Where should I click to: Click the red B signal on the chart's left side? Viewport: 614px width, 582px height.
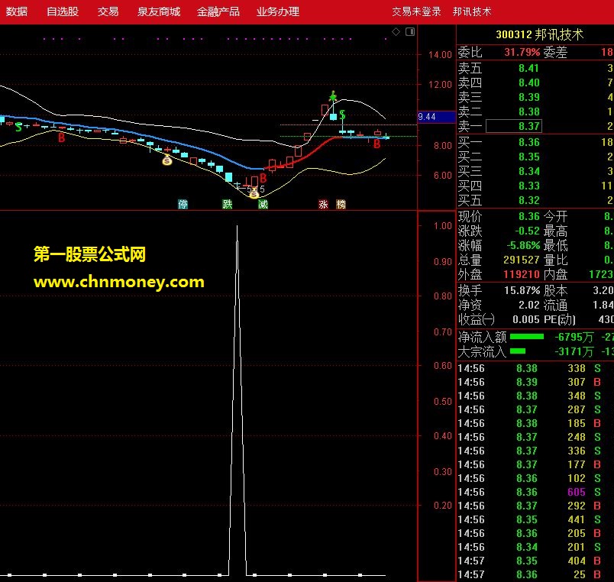(x=62, y=137)
